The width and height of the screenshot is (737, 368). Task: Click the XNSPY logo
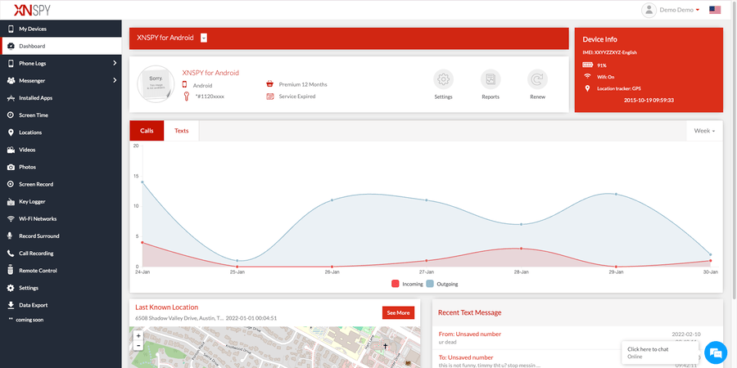[x=32, y=10]
